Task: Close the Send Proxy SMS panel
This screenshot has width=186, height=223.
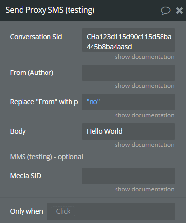Action: [x=179, y=11]
